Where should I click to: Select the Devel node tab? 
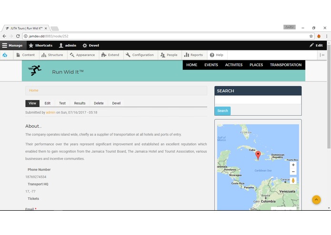coord(116,103)
